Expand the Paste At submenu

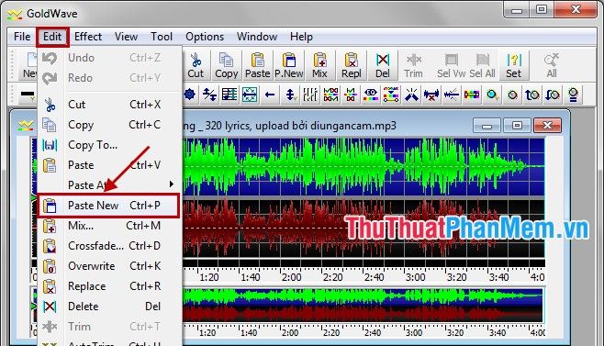tap(108, 185)
